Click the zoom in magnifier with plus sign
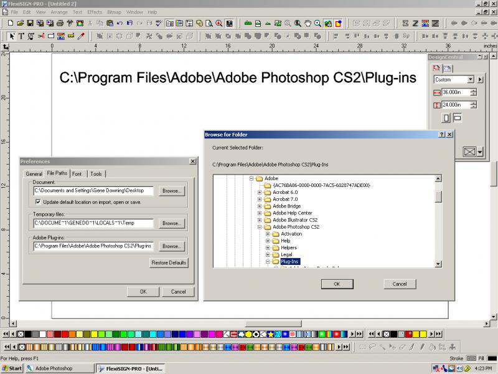 click(317, 23)
